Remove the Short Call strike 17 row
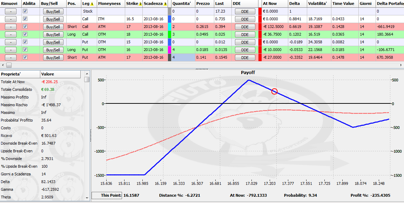Screen dimensions: 404x203 click(x=11, y=27)
